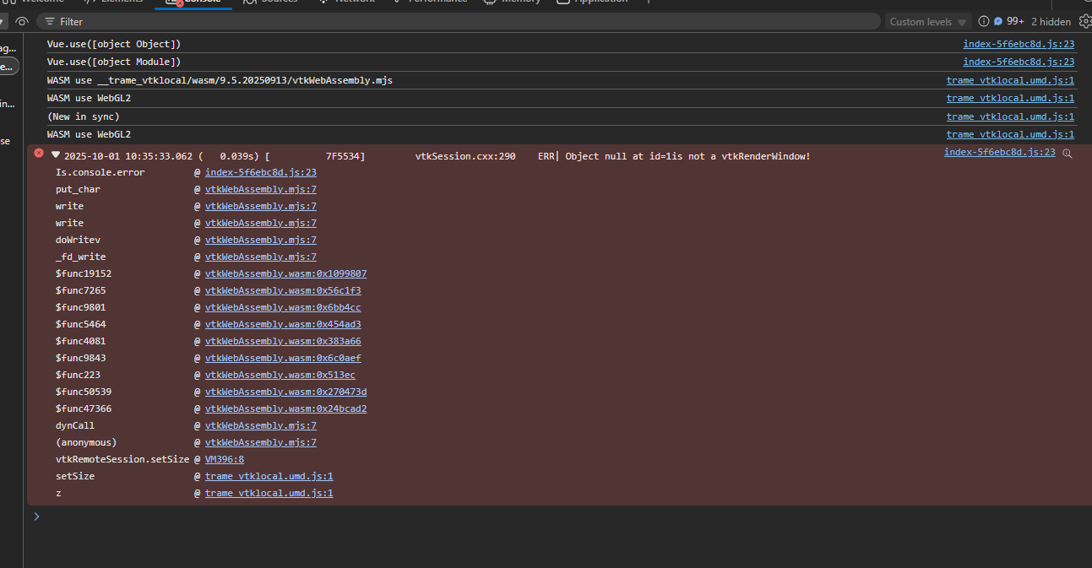
Task: Open VM396:8 link for setSize
Action: coord(224,459)
